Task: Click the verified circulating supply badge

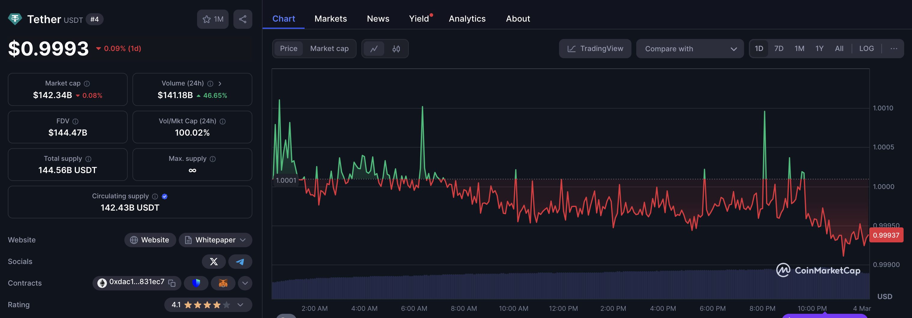Action: 165,196
